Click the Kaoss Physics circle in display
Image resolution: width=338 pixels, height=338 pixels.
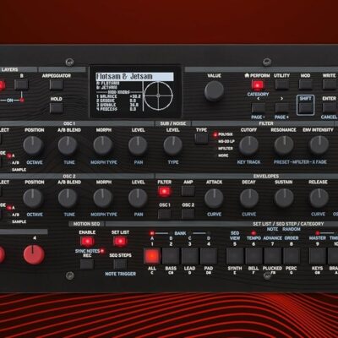158,95
